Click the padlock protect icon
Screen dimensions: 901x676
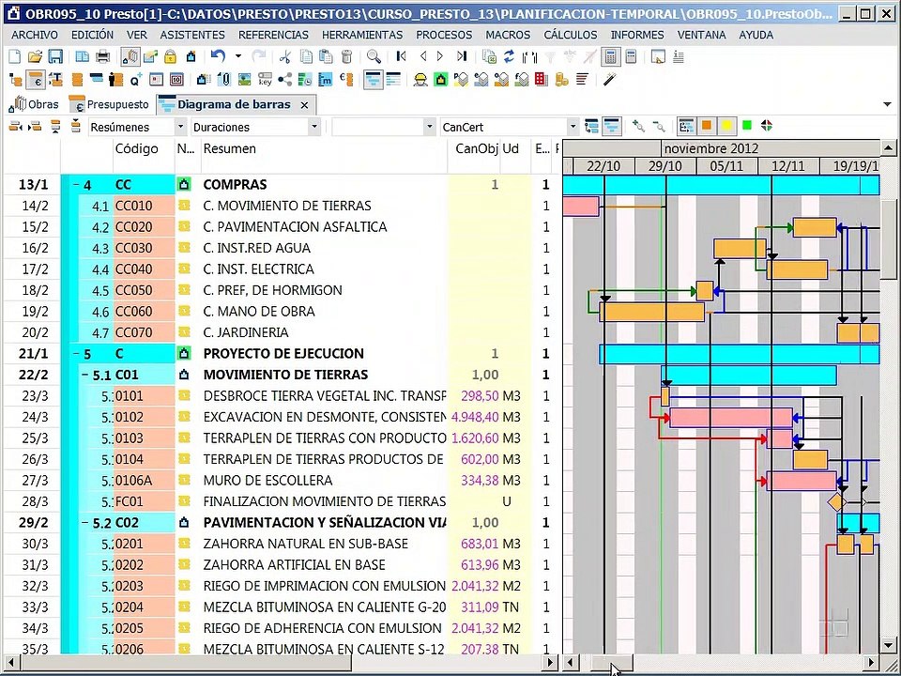[170, 56]
